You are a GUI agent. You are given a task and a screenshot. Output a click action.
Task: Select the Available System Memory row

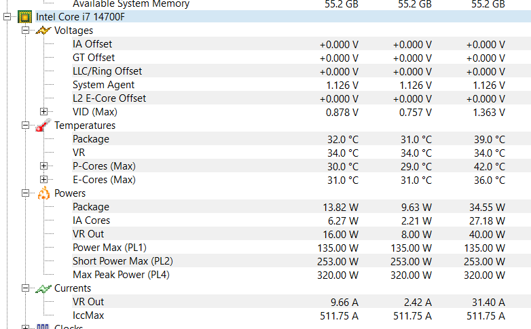click(301, 3)
